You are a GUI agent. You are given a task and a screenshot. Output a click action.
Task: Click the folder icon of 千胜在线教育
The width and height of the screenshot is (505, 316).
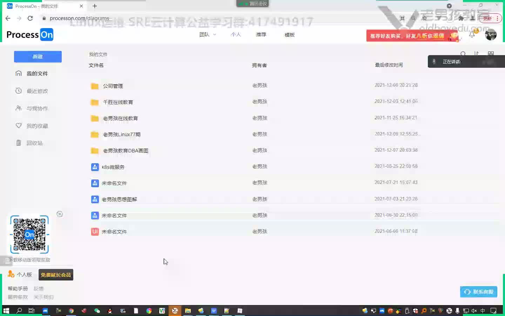point(95,102)
